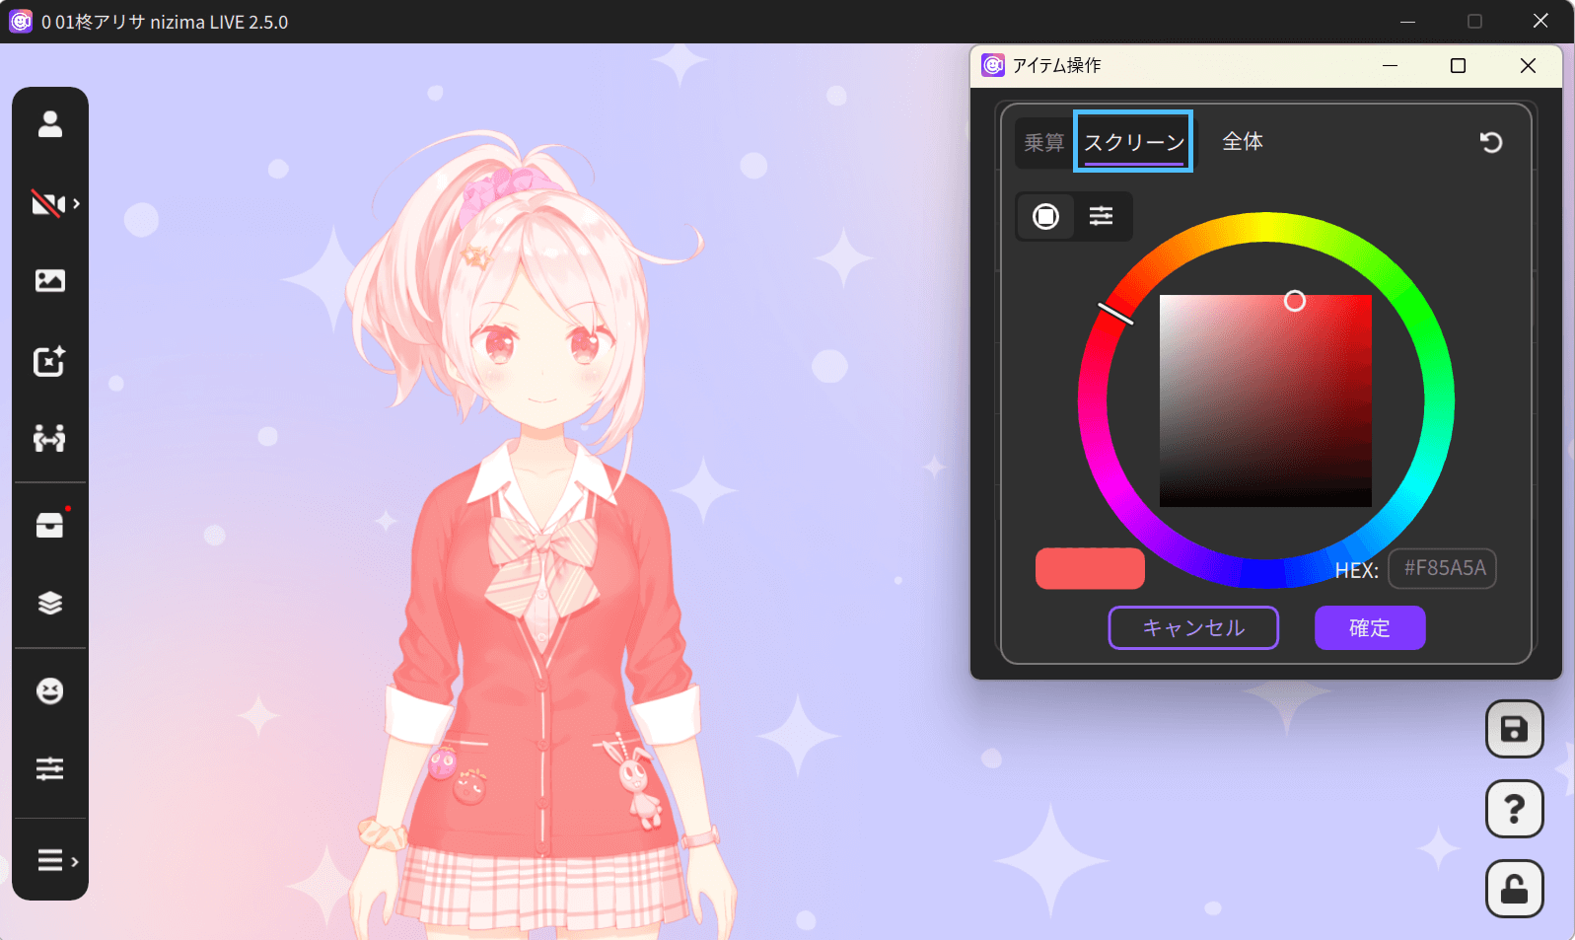Open the item storage box icon

coord(50,526)
